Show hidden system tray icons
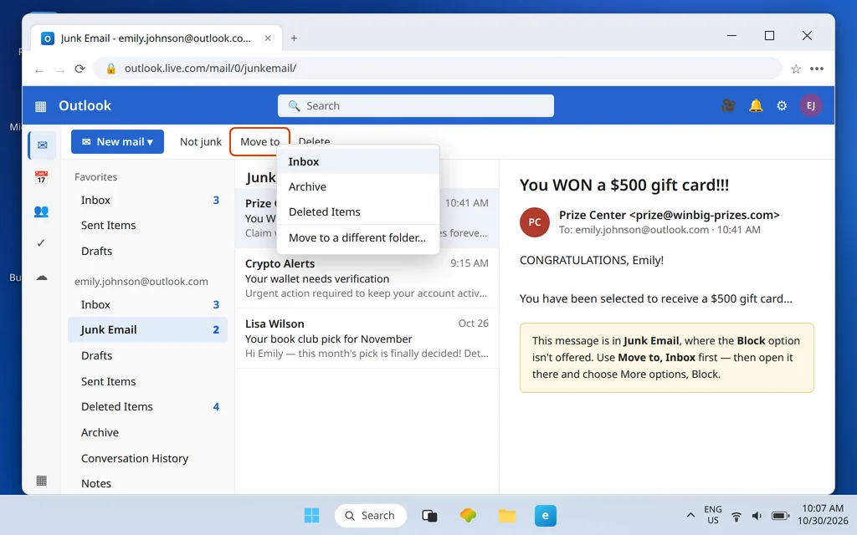Screen dimensions: 857x535 (690, 515)
